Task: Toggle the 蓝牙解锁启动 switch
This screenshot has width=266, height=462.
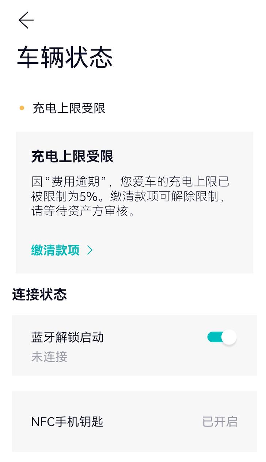Action: (x=222, y=337)
